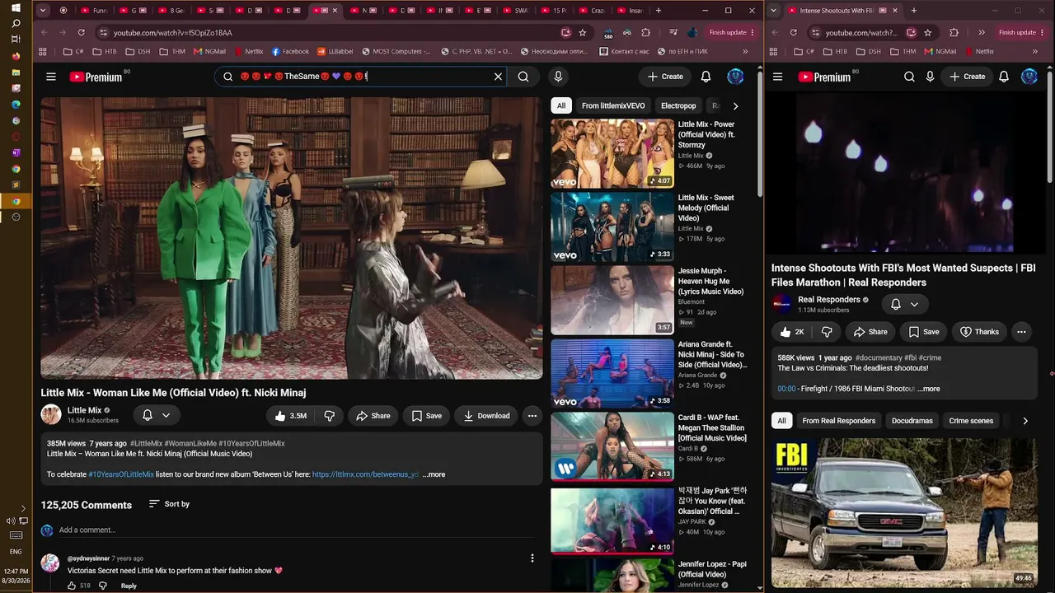Image resolution: width=1055 pixels, height=593 pixels.
Task: Submit search with magnifier button in left window
Action: pos(523,77)
